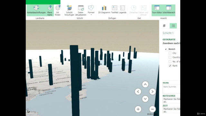
Task: Rotate map right with right arrow
Action: click(152, 92)
